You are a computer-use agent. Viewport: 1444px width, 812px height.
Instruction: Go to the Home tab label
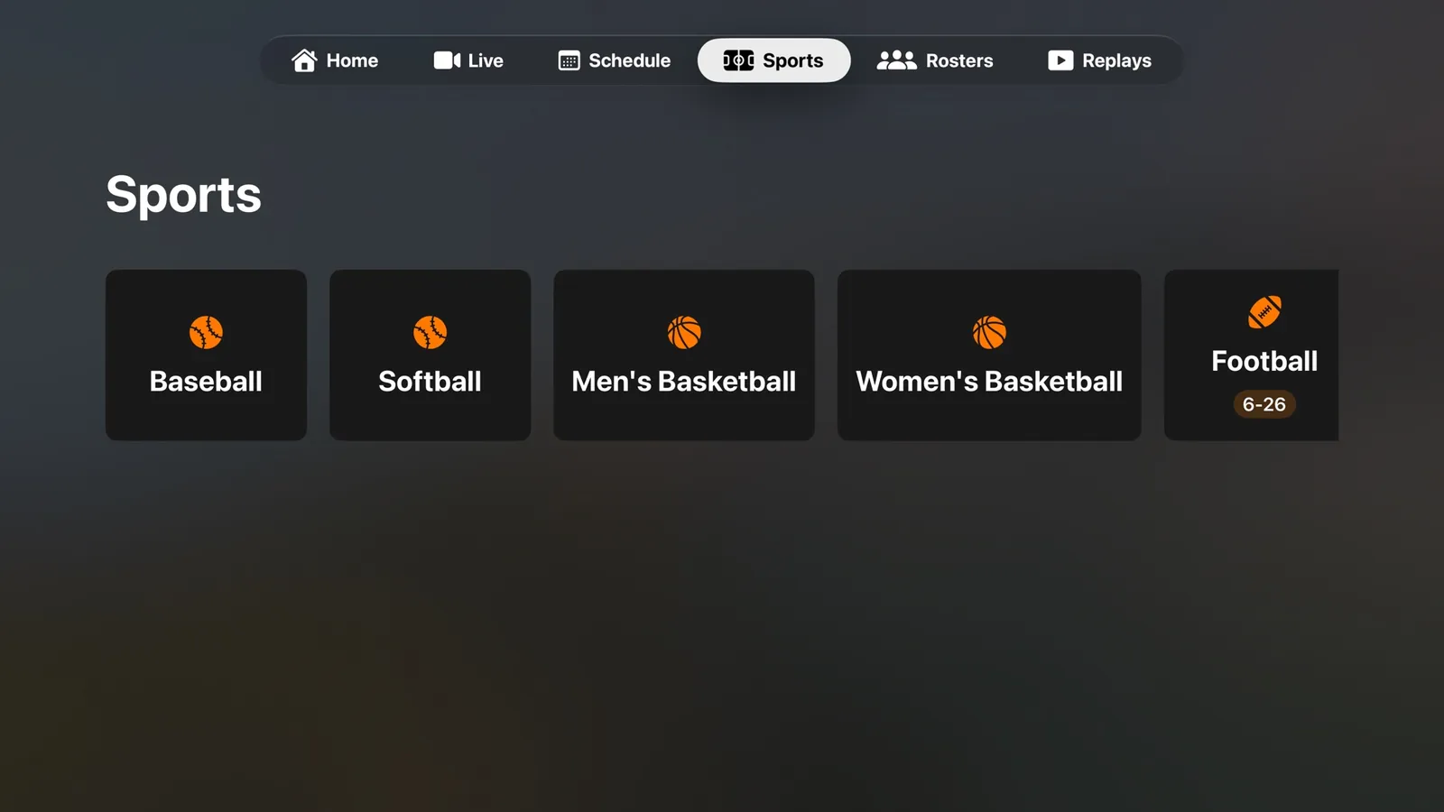tap(352, 60)
